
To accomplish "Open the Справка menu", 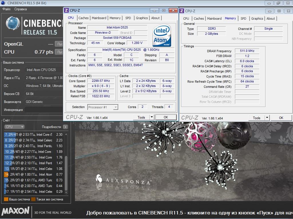I will pos(21,9).
